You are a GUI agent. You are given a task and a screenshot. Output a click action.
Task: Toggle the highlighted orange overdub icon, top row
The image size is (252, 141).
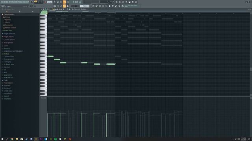[x=64, y=2]
